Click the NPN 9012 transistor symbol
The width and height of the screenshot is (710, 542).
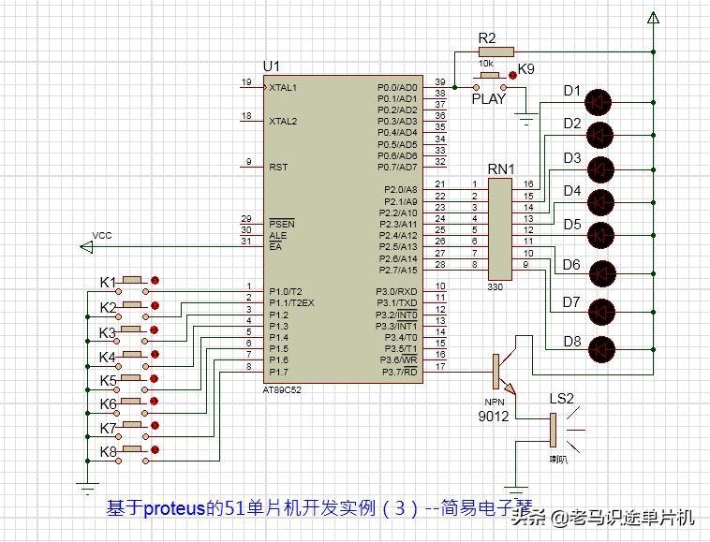(x=504, y=372)
